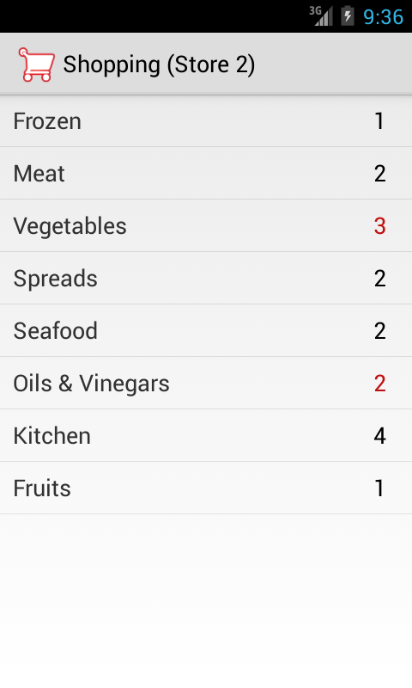The width and height of the screenshot is (412, 688).
Task: Tap the battery charging icon
Action: tap(348, 16)
